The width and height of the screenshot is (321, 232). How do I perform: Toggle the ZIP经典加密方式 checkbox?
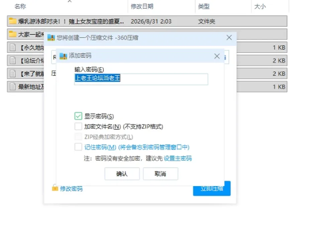click(78, 137)
